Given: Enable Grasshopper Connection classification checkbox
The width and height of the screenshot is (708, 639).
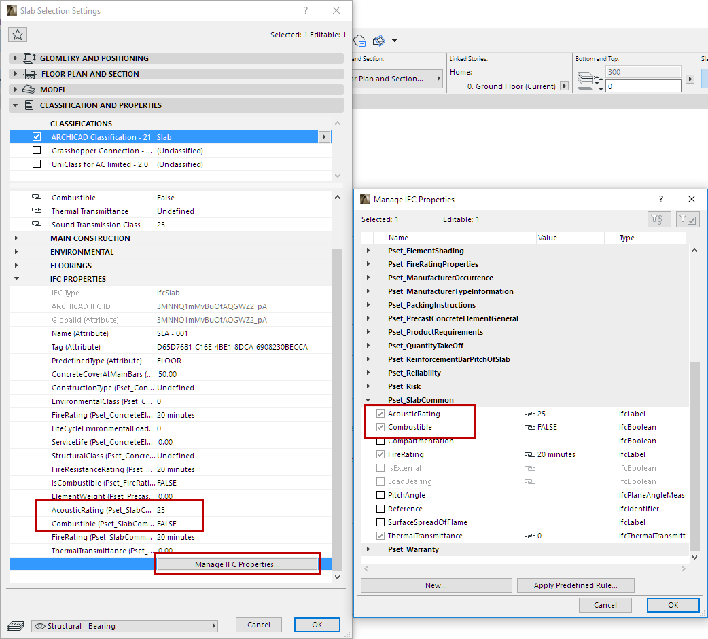Looking at the screenshot, I should click(x=37, y=150).
